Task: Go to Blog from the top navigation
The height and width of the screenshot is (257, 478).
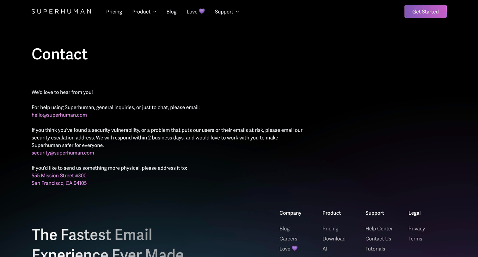Action: (171, 12)
